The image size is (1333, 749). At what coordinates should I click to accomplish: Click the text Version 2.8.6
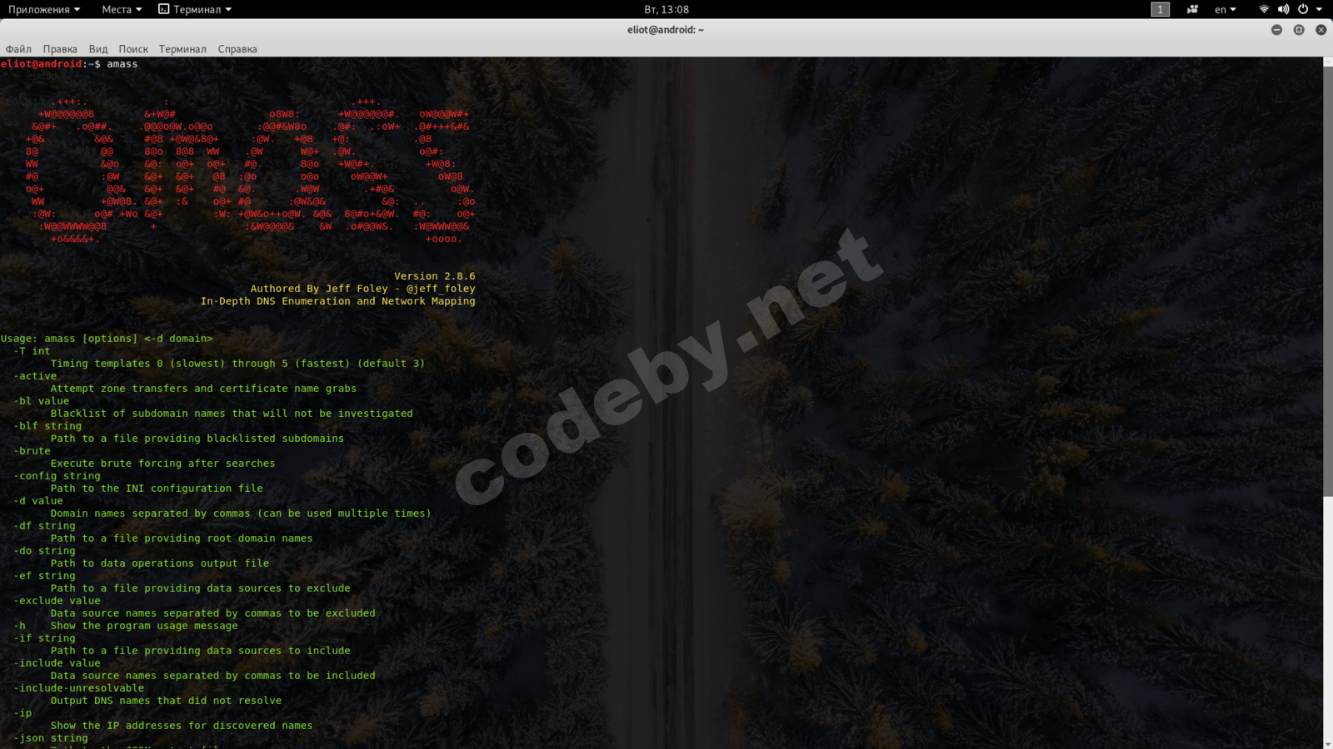tap(435, 276)
